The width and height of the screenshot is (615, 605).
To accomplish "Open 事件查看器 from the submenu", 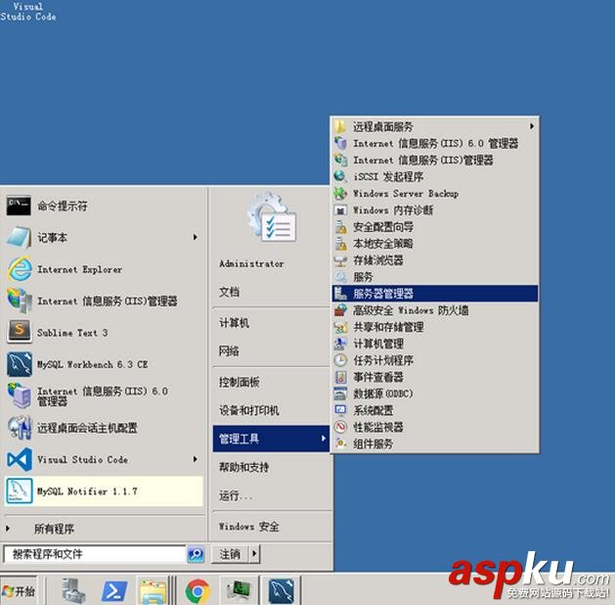I will click(434, 377).
